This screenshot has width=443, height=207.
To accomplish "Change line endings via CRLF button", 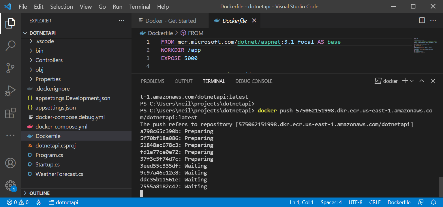I will [375, 202].
